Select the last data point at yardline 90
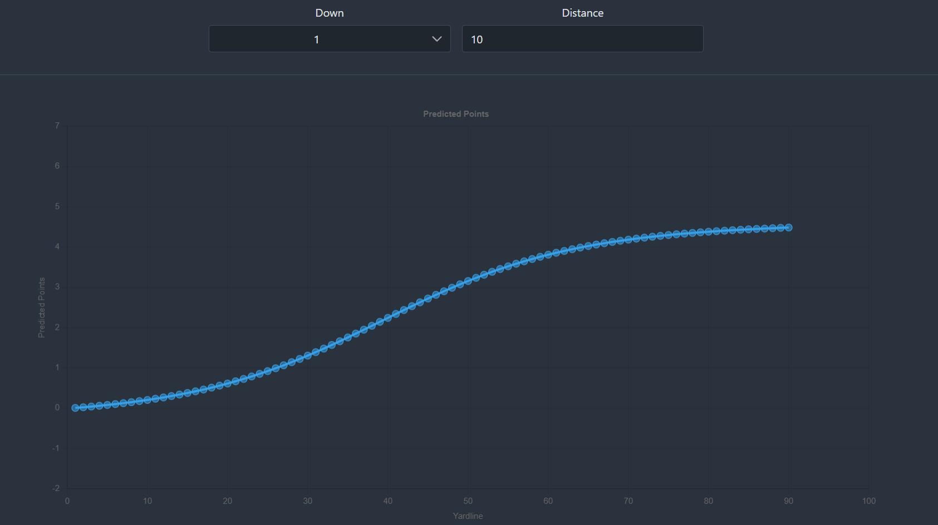This screenshot has width=938, height=525. [x=788, y=227]
